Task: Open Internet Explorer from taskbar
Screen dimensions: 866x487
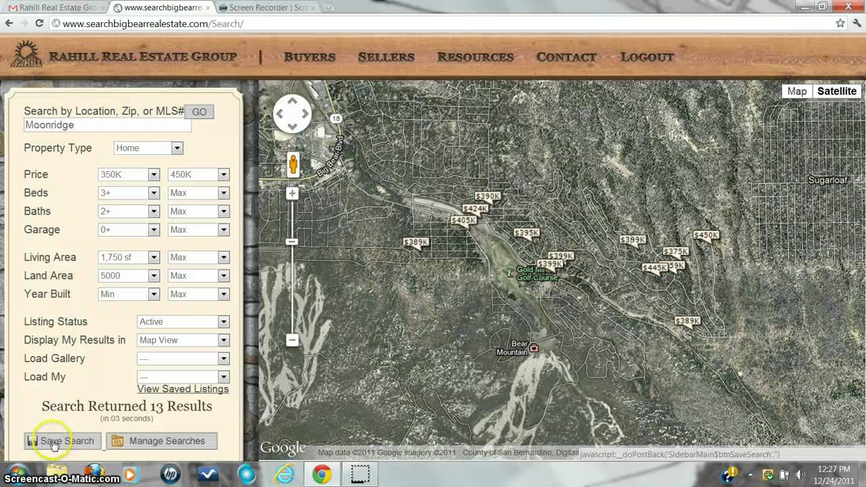Action: [286, 475]
